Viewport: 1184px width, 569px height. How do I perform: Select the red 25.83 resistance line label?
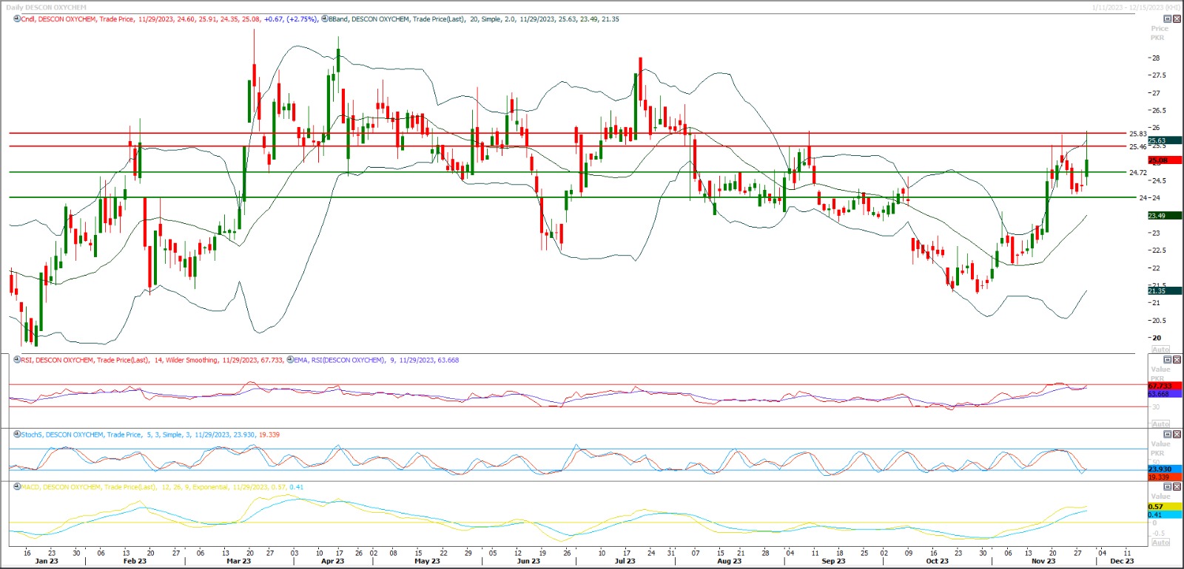point(1137,134)
